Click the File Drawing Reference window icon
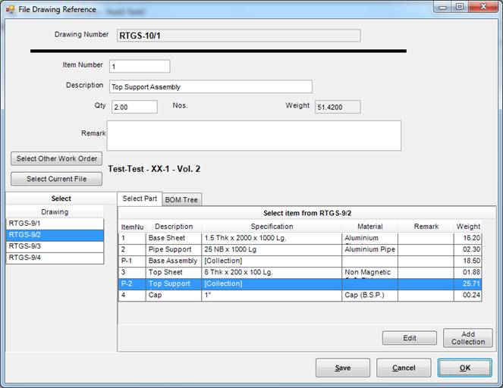This screenshot has height=388, width=503. coord(10,9)
